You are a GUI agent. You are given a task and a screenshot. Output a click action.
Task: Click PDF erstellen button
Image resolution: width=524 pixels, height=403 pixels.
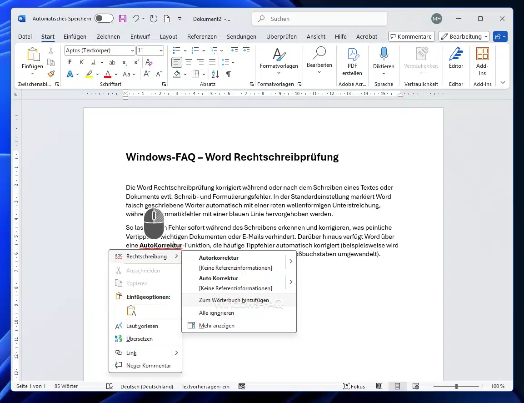click(352, 62)
